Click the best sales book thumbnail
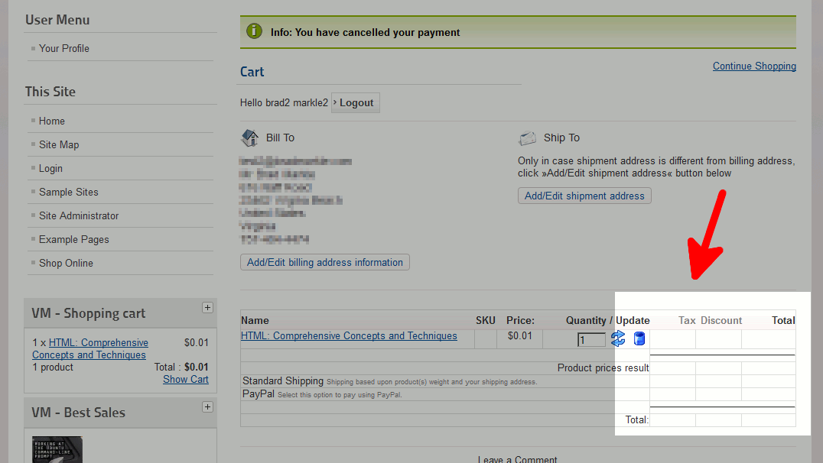The width and height of the screenshot is (823, 463). point(57,450)
